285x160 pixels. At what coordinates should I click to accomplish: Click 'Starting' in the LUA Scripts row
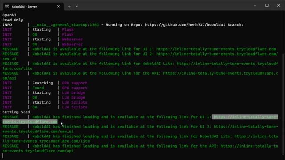coord(41,103)
